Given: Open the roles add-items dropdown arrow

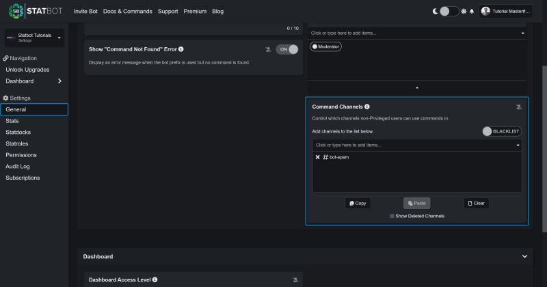Looking at the screenshot, I should [522, 33].
